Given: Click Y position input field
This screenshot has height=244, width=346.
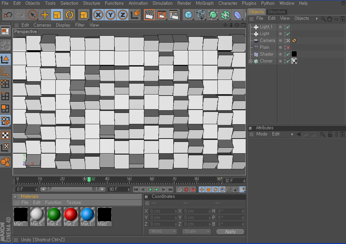Looking at the screenshot, I should (163, 218).
